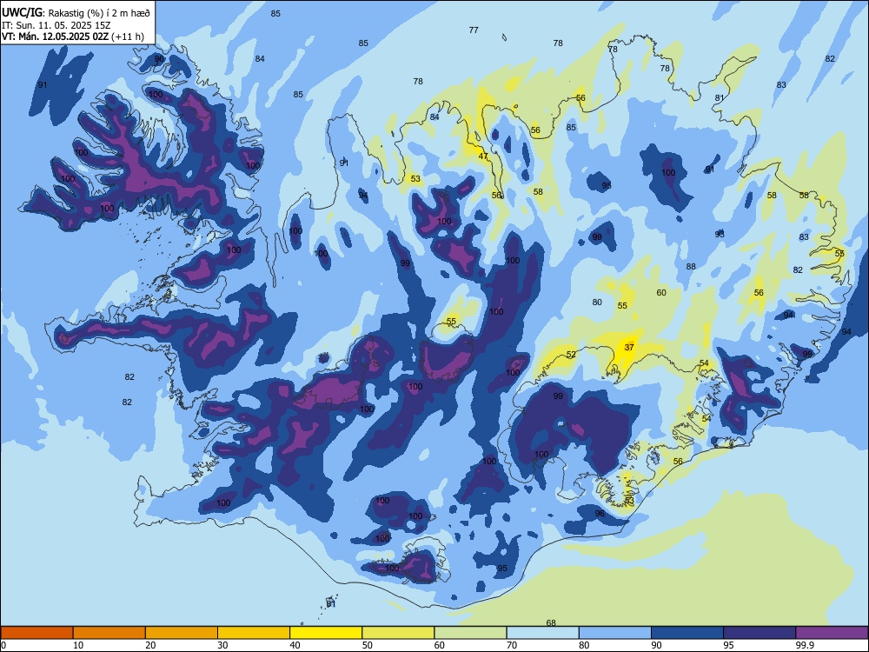The image size is (869, 652).
Task: Pick the light orange 20–30 legend swatch
Action: coord(182,633)
